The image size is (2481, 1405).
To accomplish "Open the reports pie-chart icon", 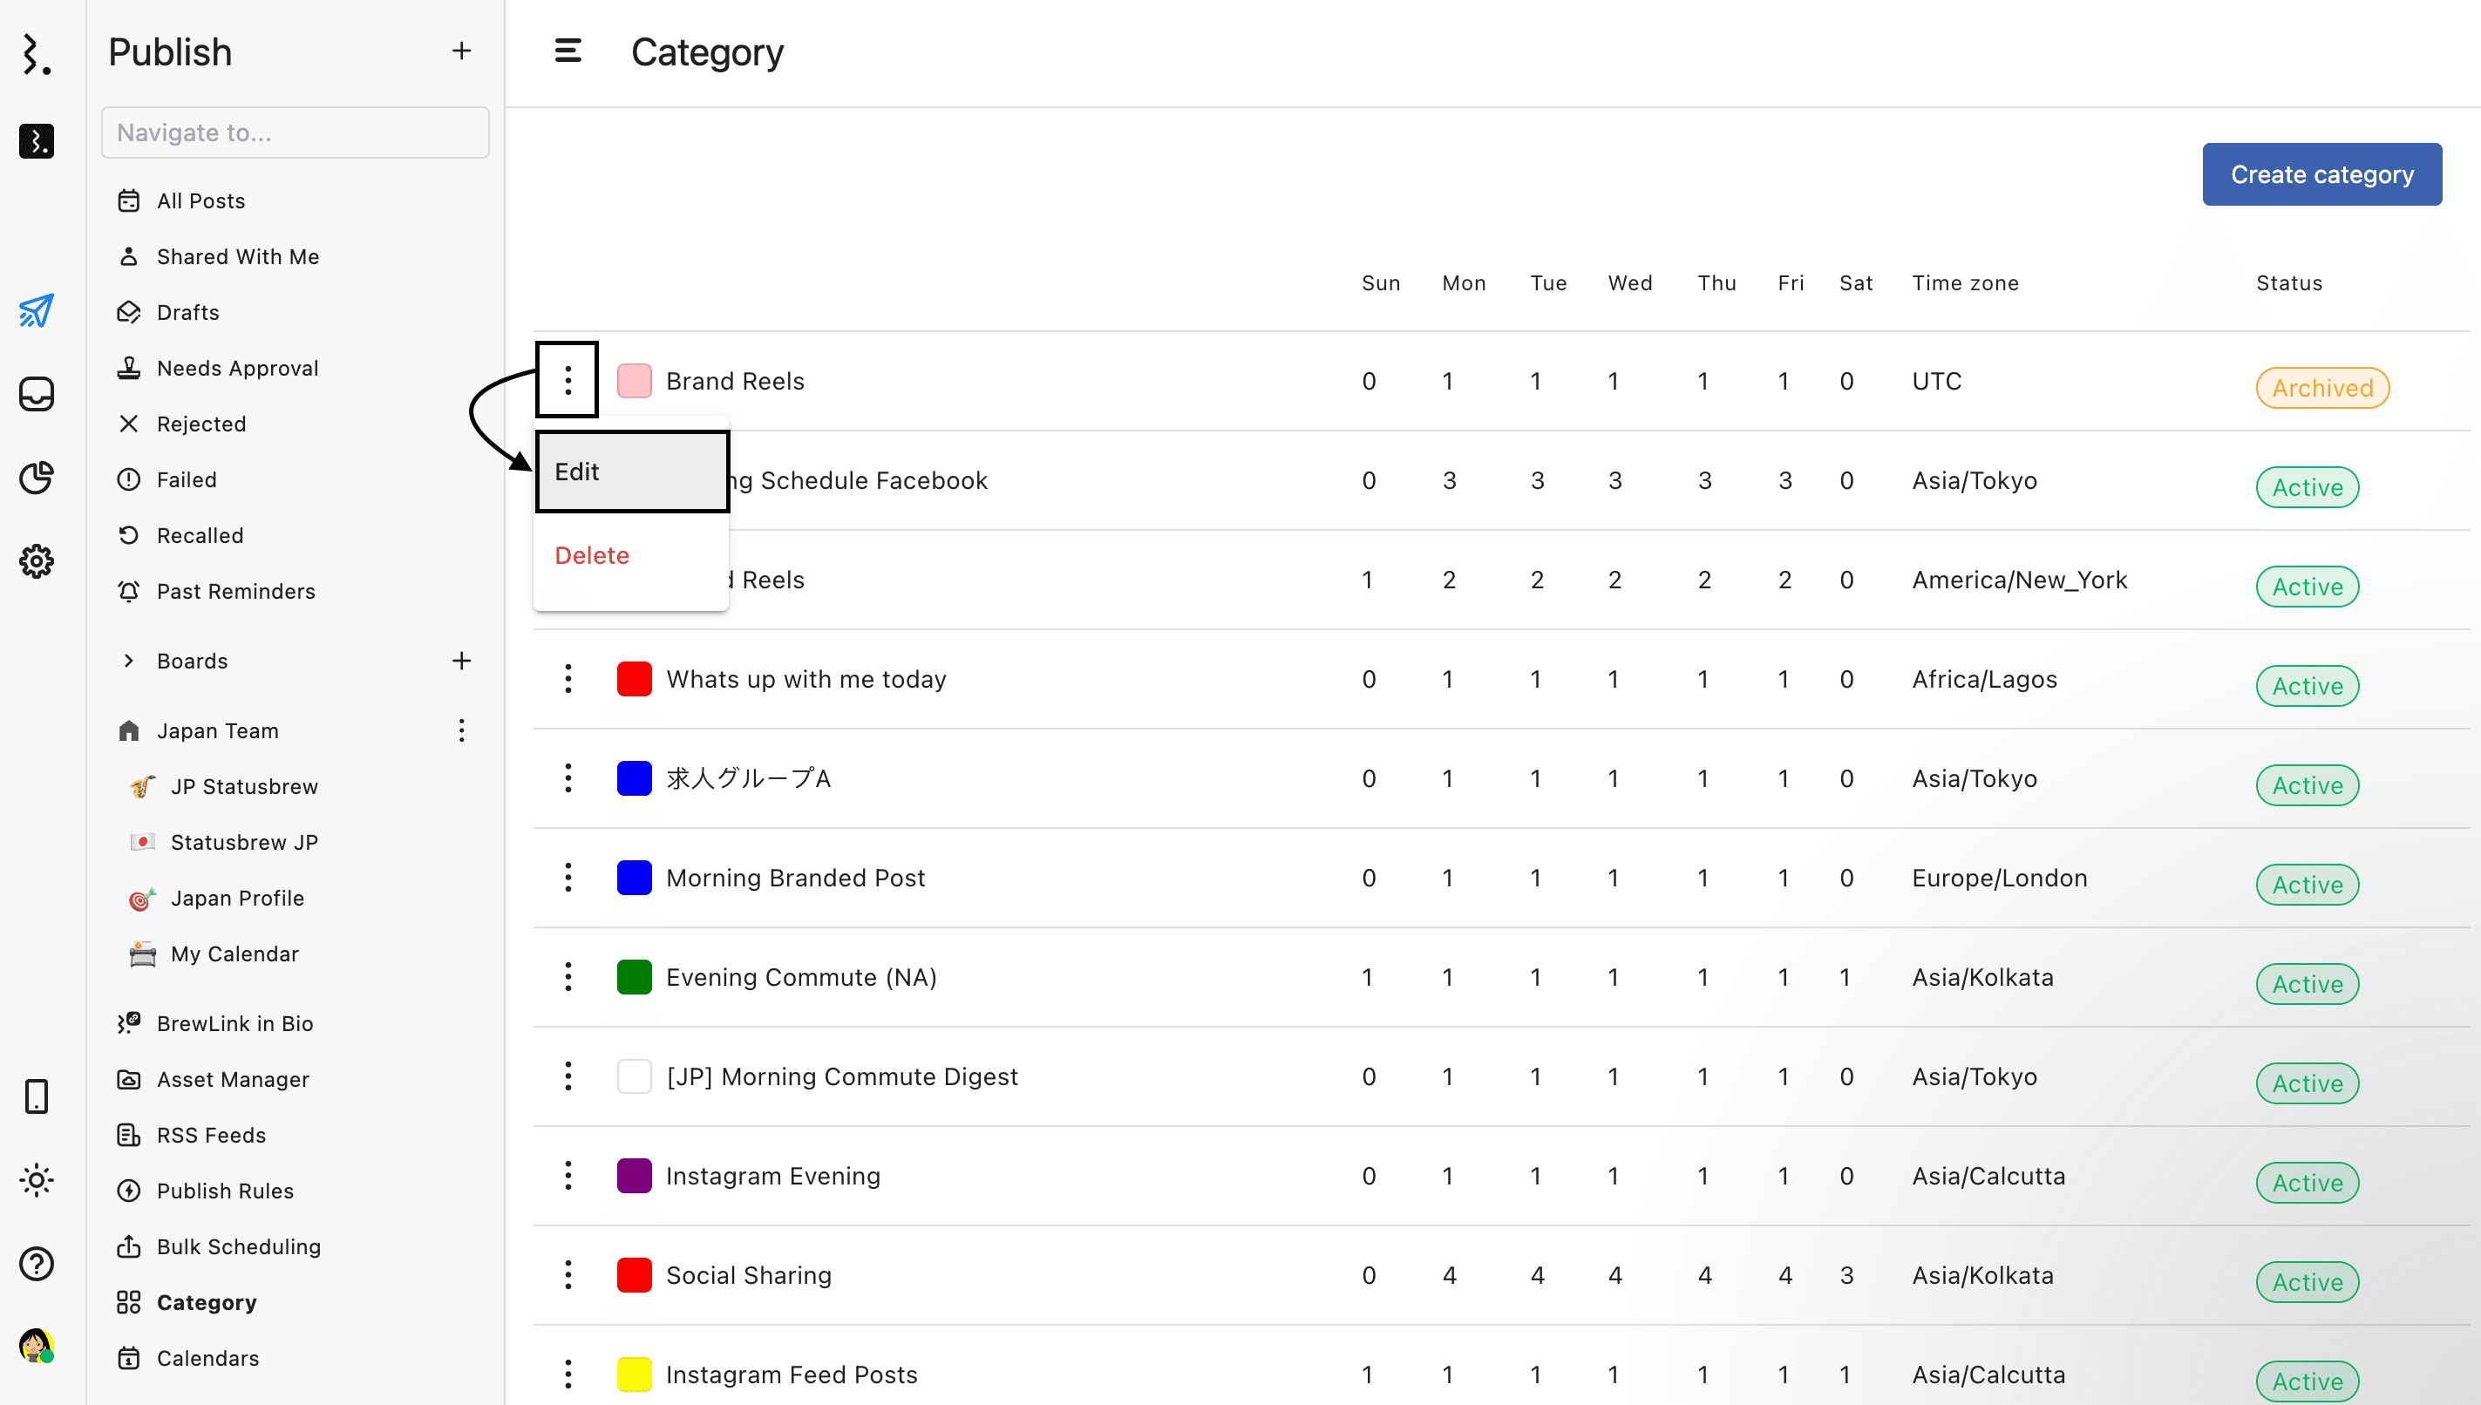I will click(x=36, y=478).
